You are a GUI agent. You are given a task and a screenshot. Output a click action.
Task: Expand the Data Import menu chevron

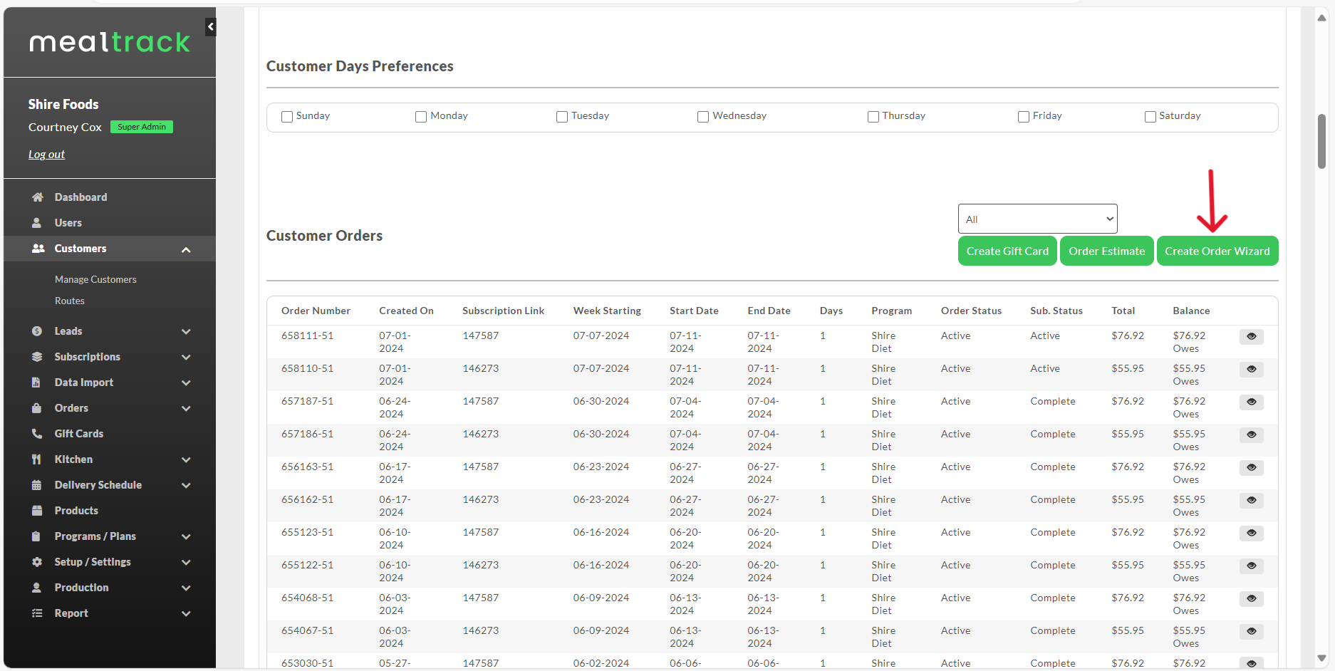click(x=186, y=383)
